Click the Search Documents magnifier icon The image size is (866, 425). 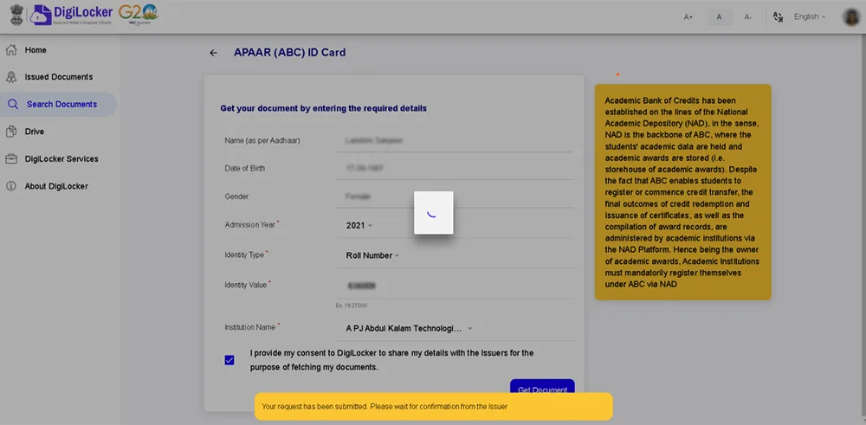pos(12,105)
